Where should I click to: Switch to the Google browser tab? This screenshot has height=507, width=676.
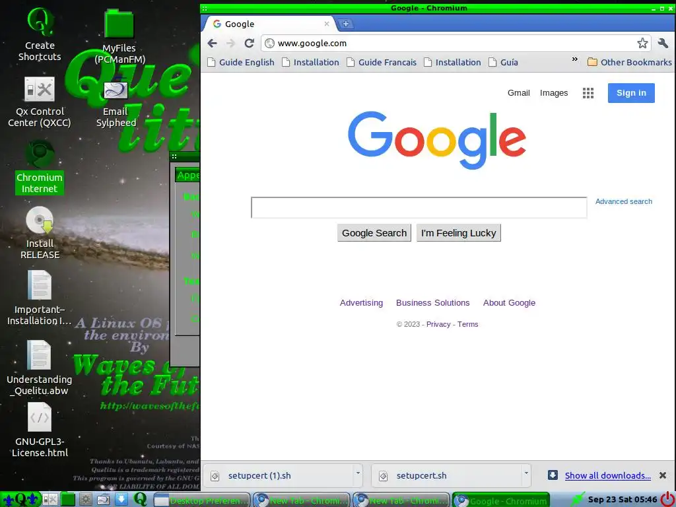268,24
